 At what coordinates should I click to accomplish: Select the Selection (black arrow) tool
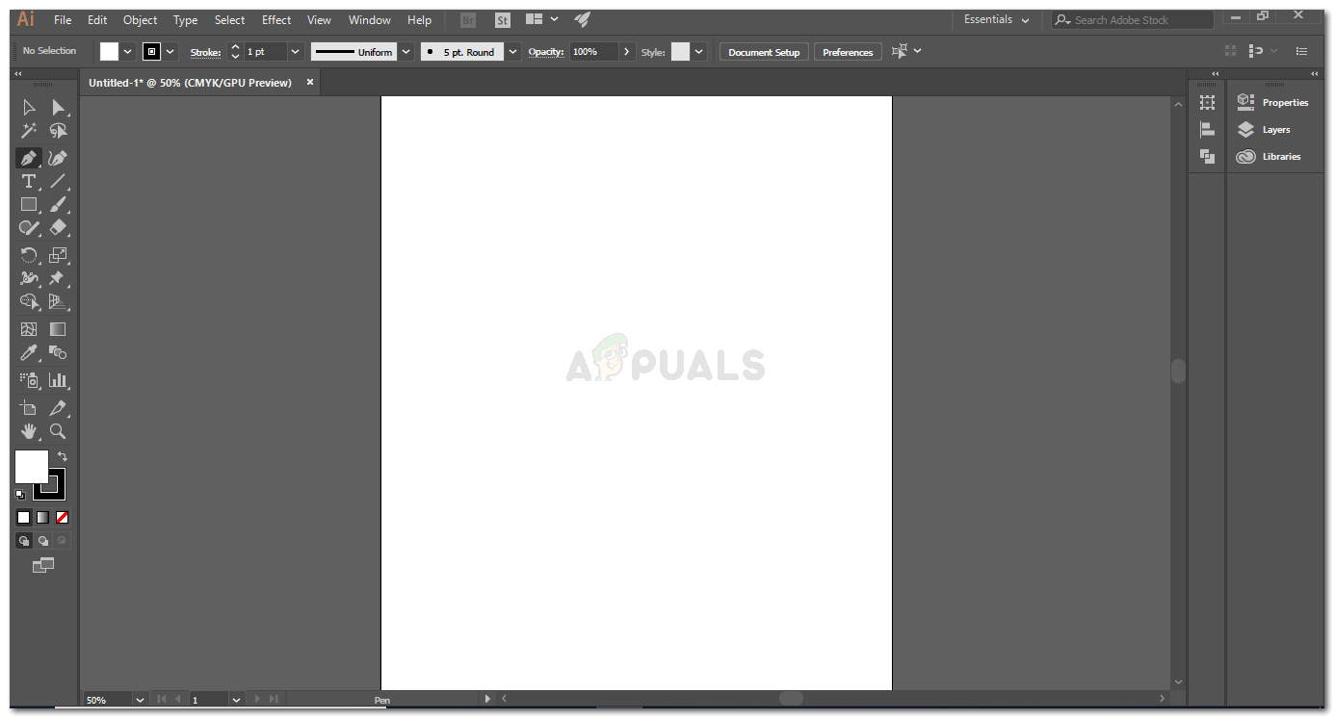(x=29, y=108)
